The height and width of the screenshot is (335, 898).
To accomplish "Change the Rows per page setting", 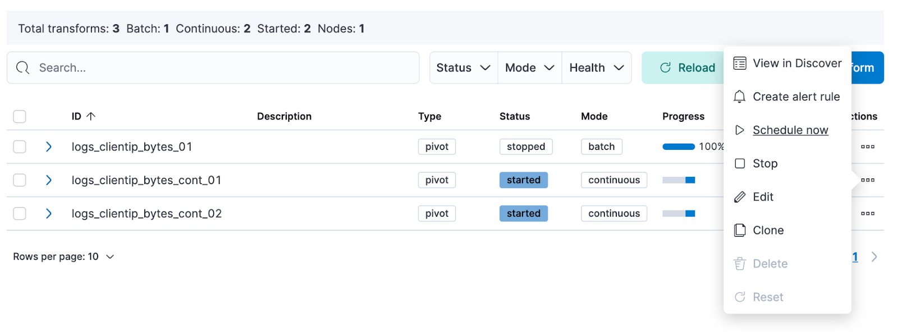I will pyautogui.click(x=63, y=256).
